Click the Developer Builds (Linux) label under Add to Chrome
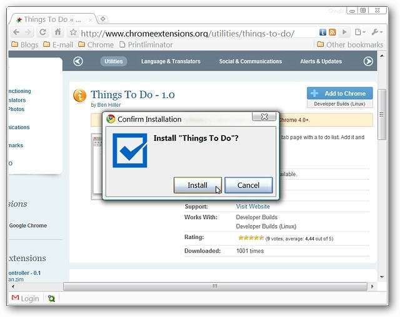 tap(339, 104)
